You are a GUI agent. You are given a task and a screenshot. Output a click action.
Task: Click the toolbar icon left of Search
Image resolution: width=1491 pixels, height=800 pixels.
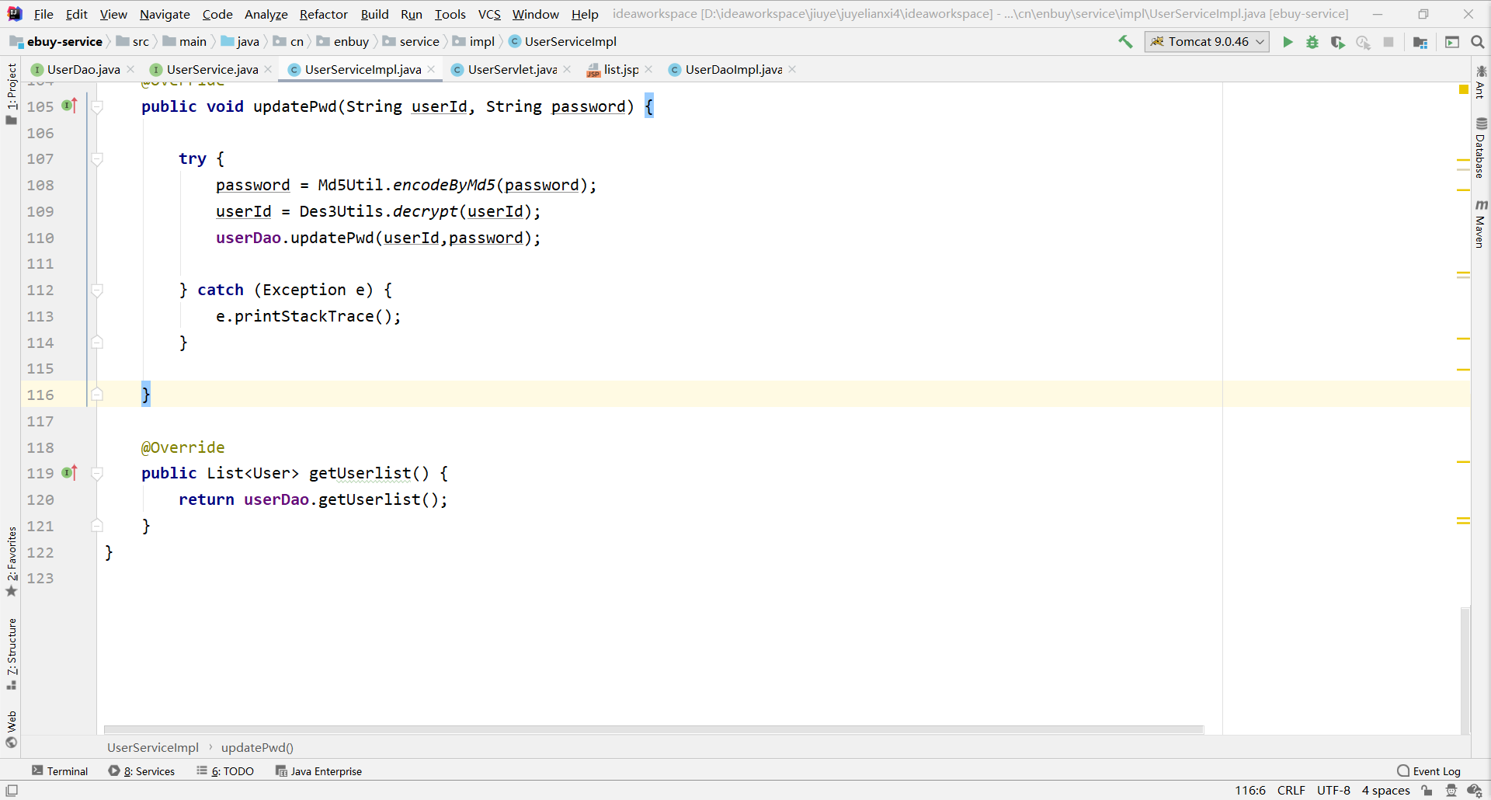click(x=1452, y=42)
